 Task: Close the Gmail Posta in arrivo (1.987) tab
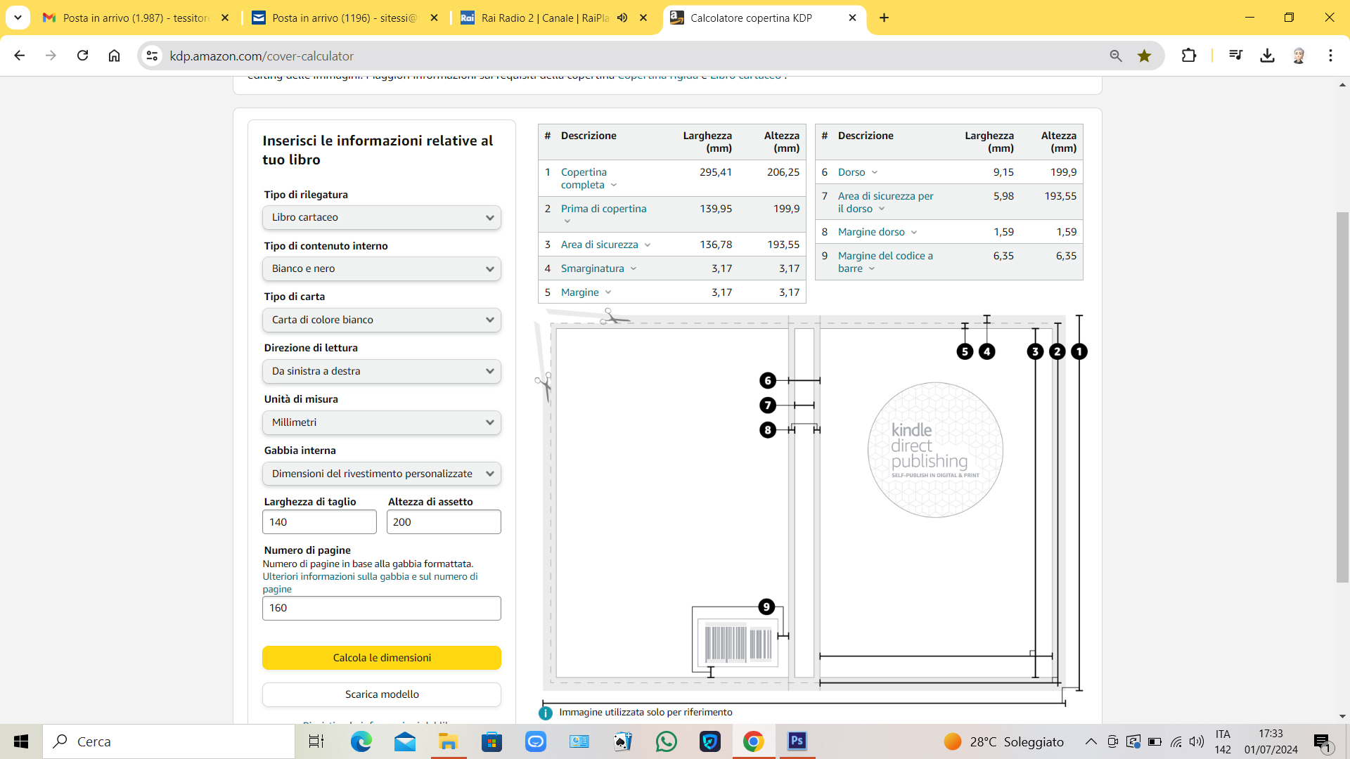(x=225, y=18)
